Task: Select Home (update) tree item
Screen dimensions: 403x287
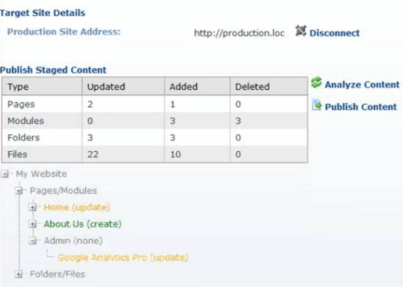Action: pos(77,207)
